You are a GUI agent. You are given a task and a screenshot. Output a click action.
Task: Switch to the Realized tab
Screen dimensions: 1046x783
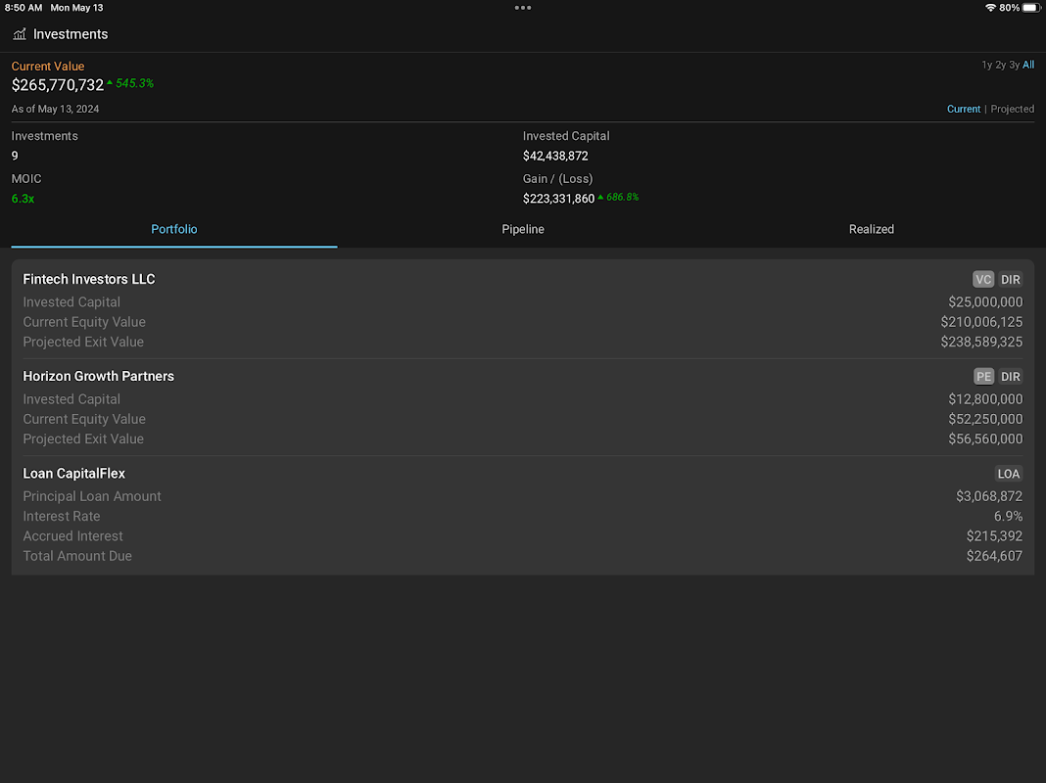[872, 229]
